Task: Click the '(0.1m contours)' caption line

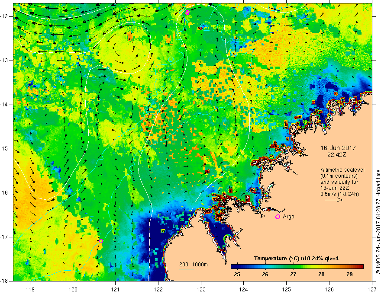Action: [339, 176]
